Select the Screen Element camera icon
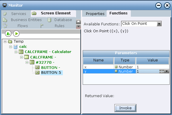Screen dimensions: 172x115 34,13
